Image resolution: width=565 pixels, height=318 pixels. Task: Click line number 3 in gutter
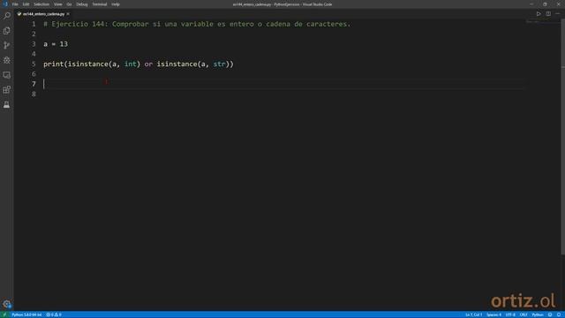34,44
